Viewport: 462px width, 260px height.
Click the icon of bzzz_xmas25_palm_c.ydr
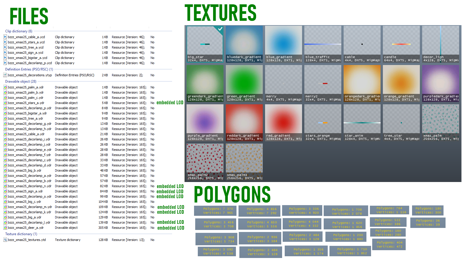5,98
